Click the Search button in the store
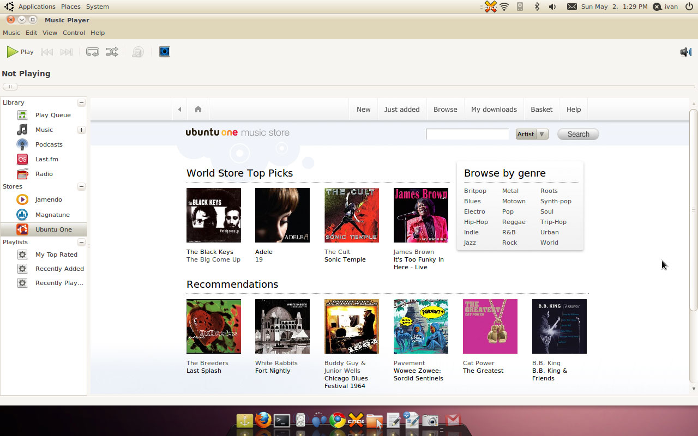Screen dimensions: 698x436 [x=577, y=134]
